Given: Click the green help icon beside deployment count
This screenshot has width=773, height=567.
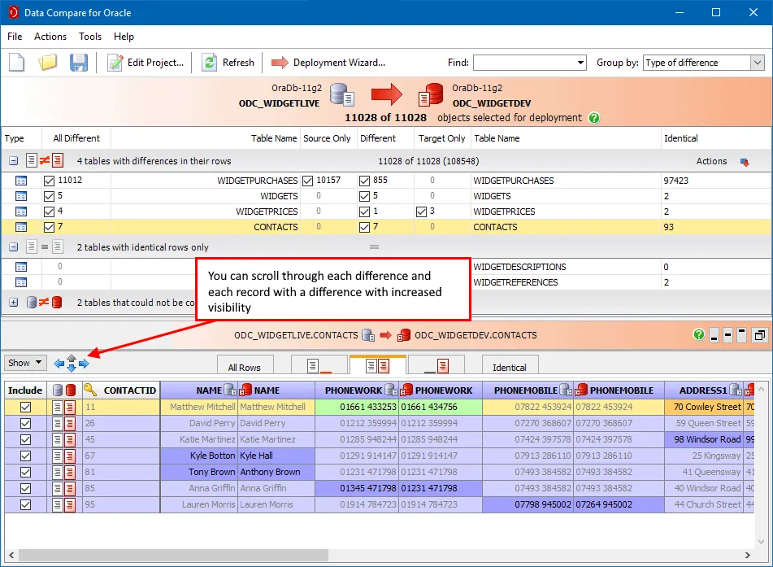Looking at the screenshot, I should pyautogui.click(x=594, y=118).
